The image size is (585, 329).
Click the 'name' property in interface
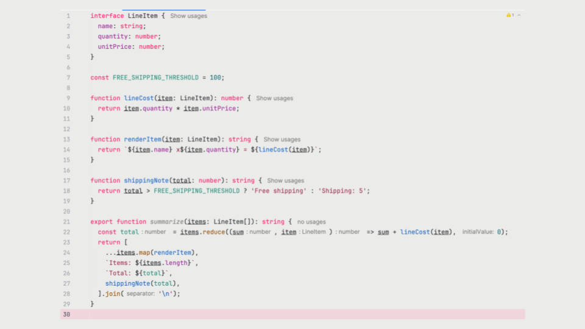[x=105, y=26]
